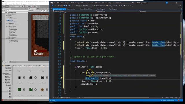Select SpawnPoint1 in the Hierarchy
This screenshot has width=185, height=104.
14,40
